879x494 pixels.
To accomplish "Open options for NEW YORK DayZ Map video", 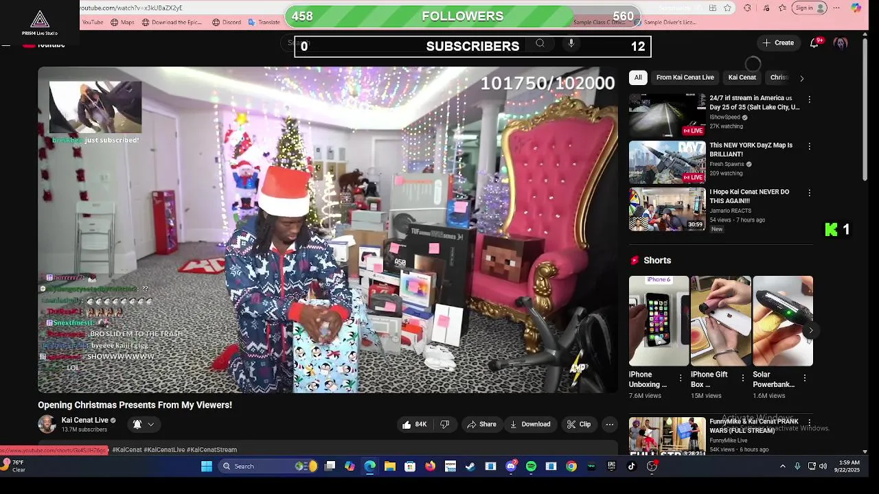I will 809,146.
